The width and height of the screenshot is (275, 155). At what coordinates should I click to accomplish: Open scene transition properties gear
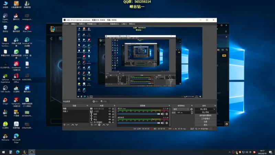click(191, 109)
